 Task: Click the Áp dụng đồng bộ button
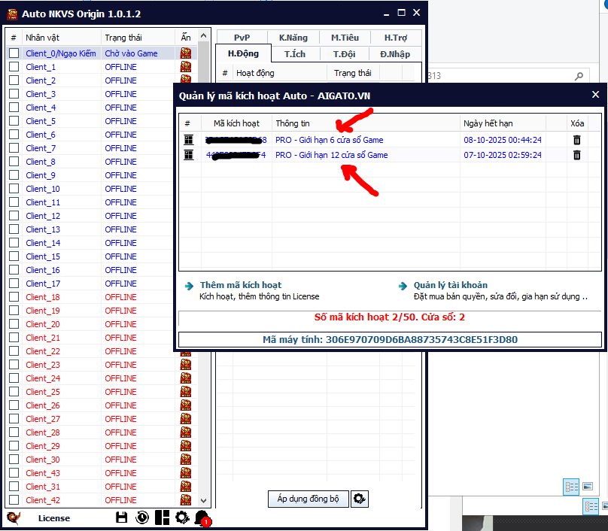tap(309, 499)
